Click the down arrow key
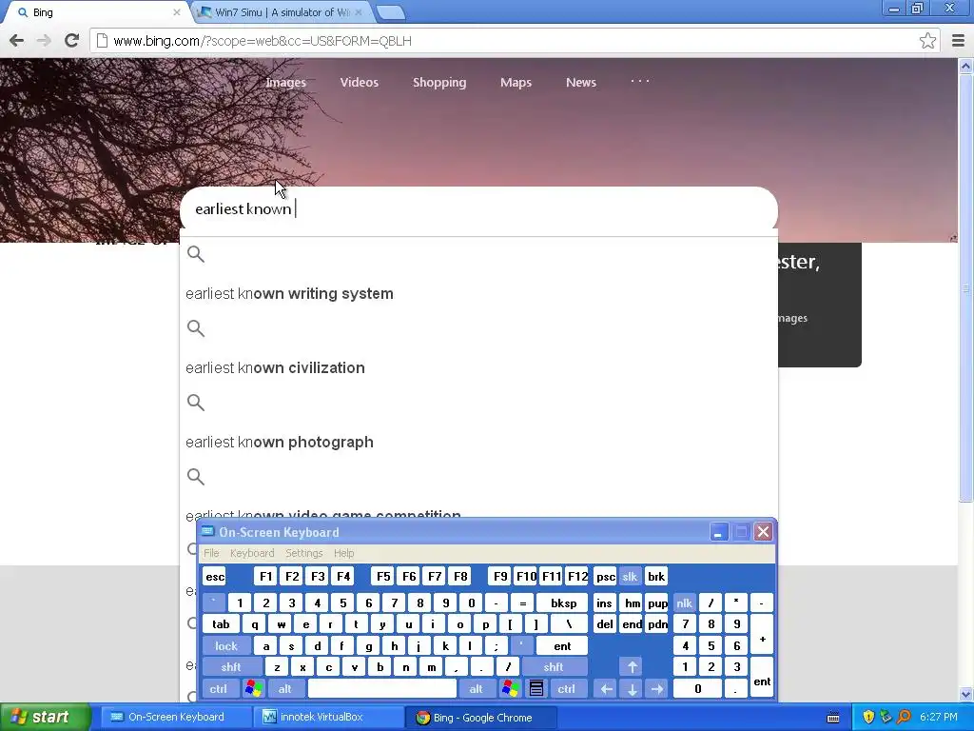The width and height of the screenshot is (974, 731). [632, 689]
